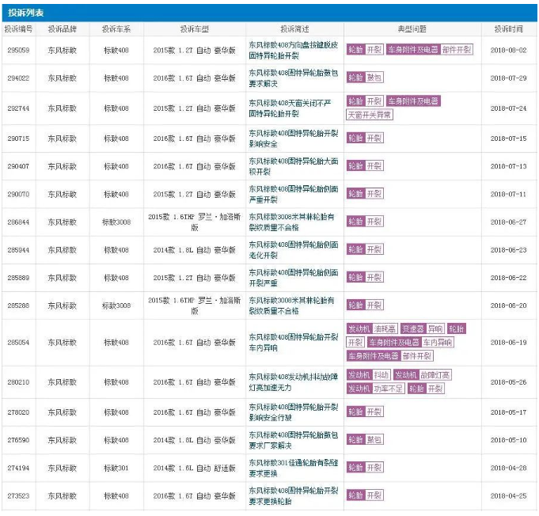Click the 投诉车型 column header
539x516 pixels.
[x=195, y=29]
